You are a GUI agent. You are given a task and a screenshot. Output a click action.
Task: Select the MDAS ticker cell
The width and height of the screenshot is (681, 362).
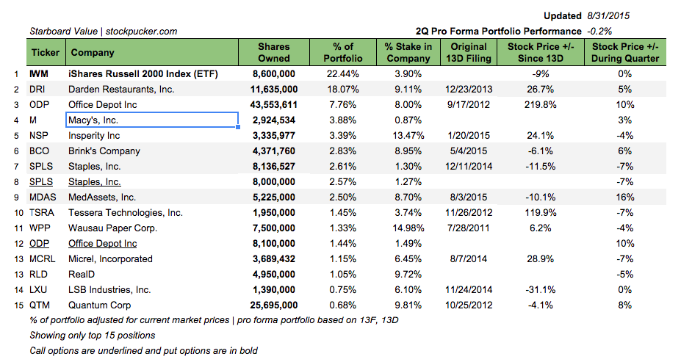pyautogui.click(x=43, y=197)
